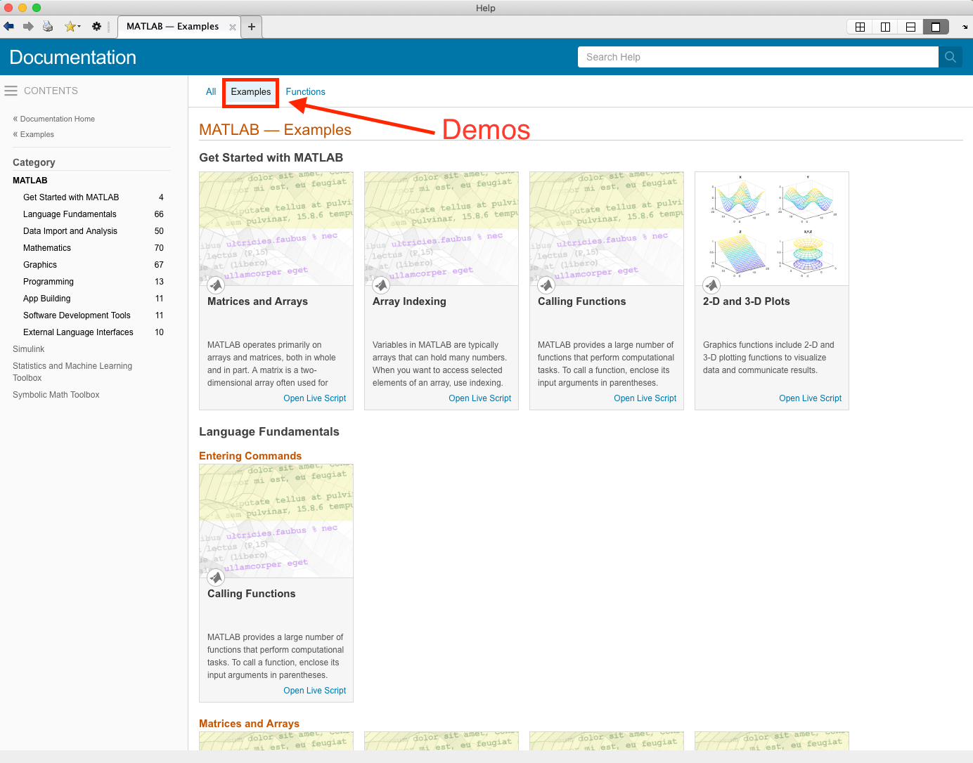Viewport: 973px width, 763px height.
Task: Switch to the All tab
Action: pyautogui.click(x=211, y=92)
